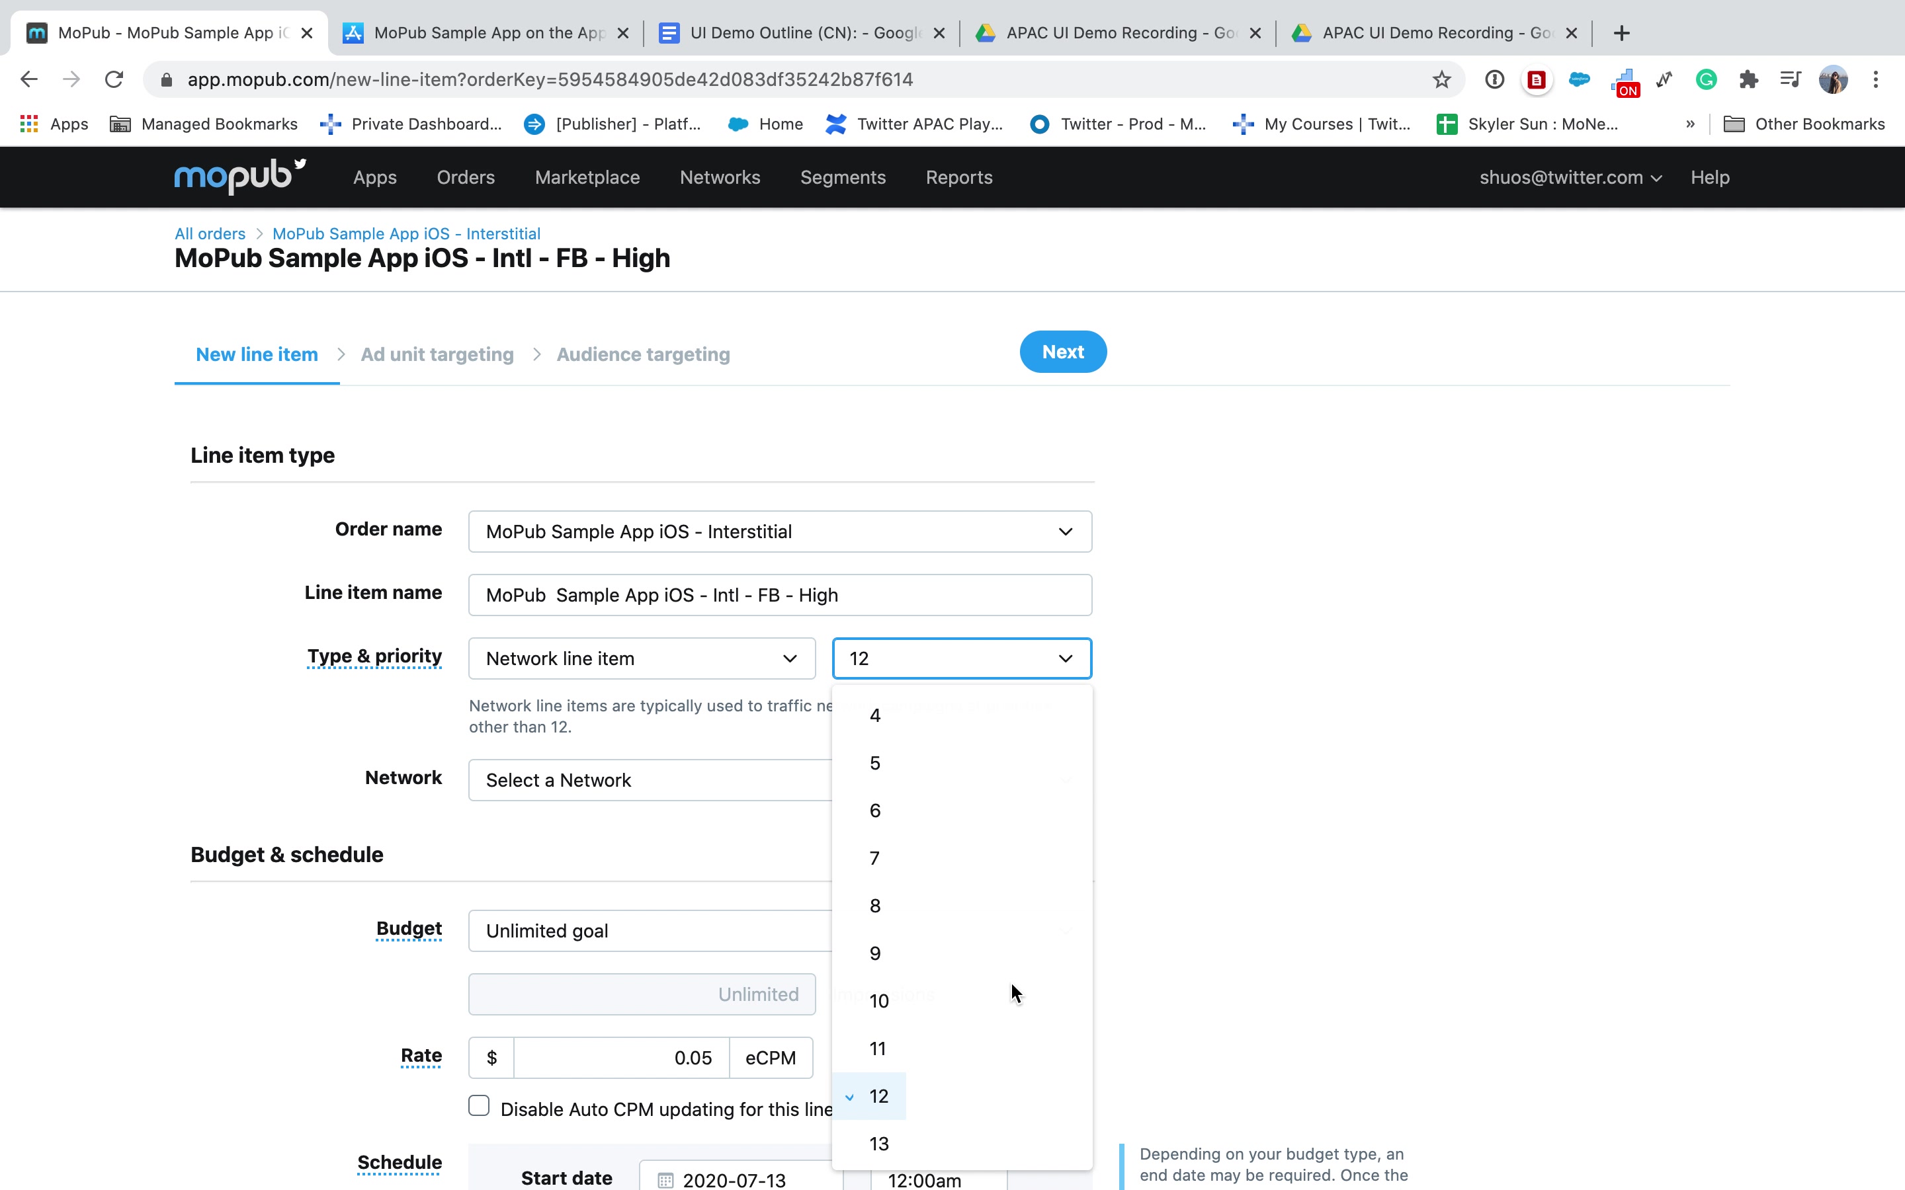
Task: Click Next to proceed to ad unit targeting
Action: 1063,352
